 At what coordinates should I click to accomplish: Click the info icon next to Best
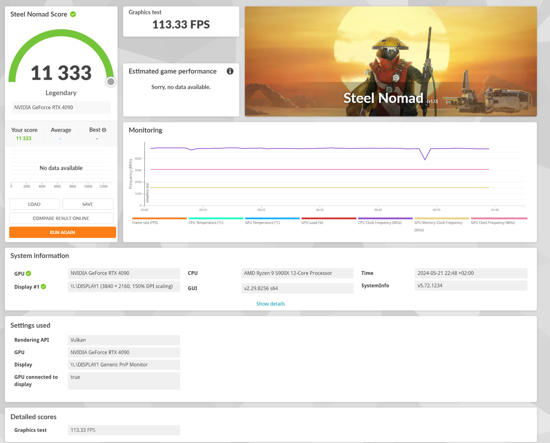point(104,130)
